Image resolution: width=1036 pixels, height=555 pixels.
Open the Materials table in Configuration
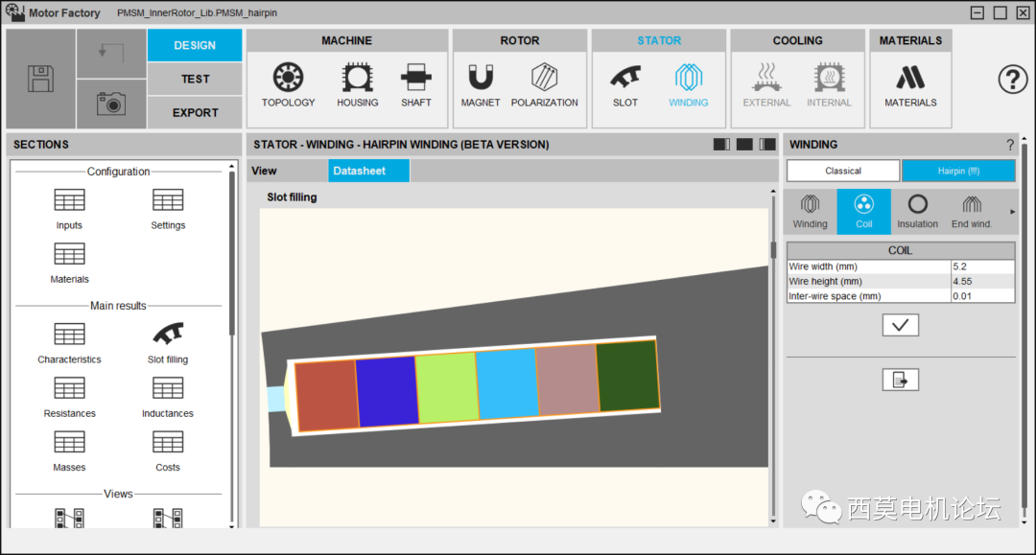pos(69,263)
